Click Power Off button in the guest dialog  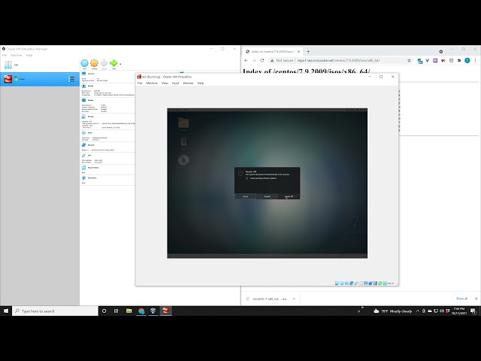(289, 196)
